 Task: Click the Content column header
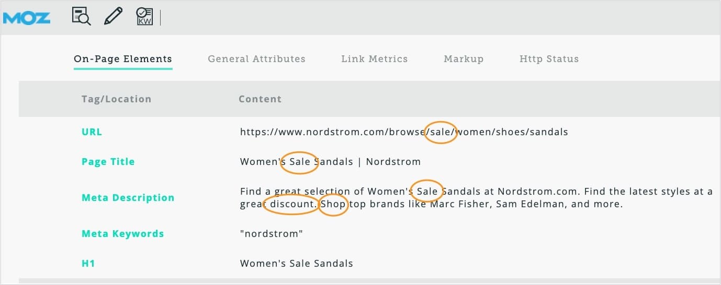point(260,99)
